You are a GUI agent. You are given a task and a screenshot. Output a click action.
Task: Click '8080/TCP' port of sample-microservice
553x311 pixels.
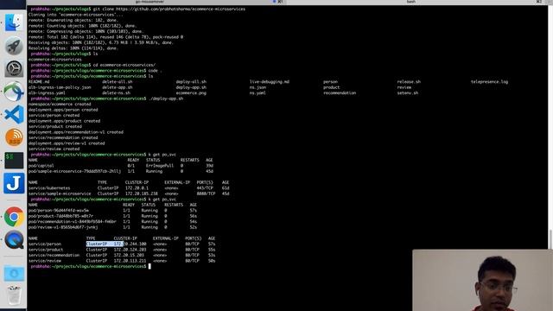click(206, 194)
